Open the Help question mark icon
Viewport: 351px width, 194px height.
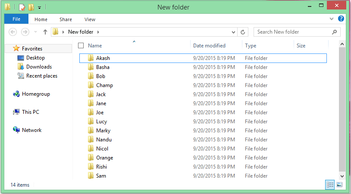pos(341,19)
